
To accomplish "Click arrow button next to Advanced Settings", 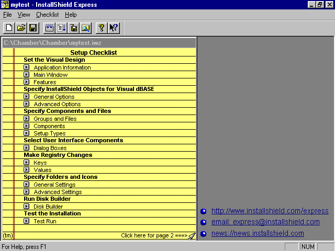I will tap(27, 192).
